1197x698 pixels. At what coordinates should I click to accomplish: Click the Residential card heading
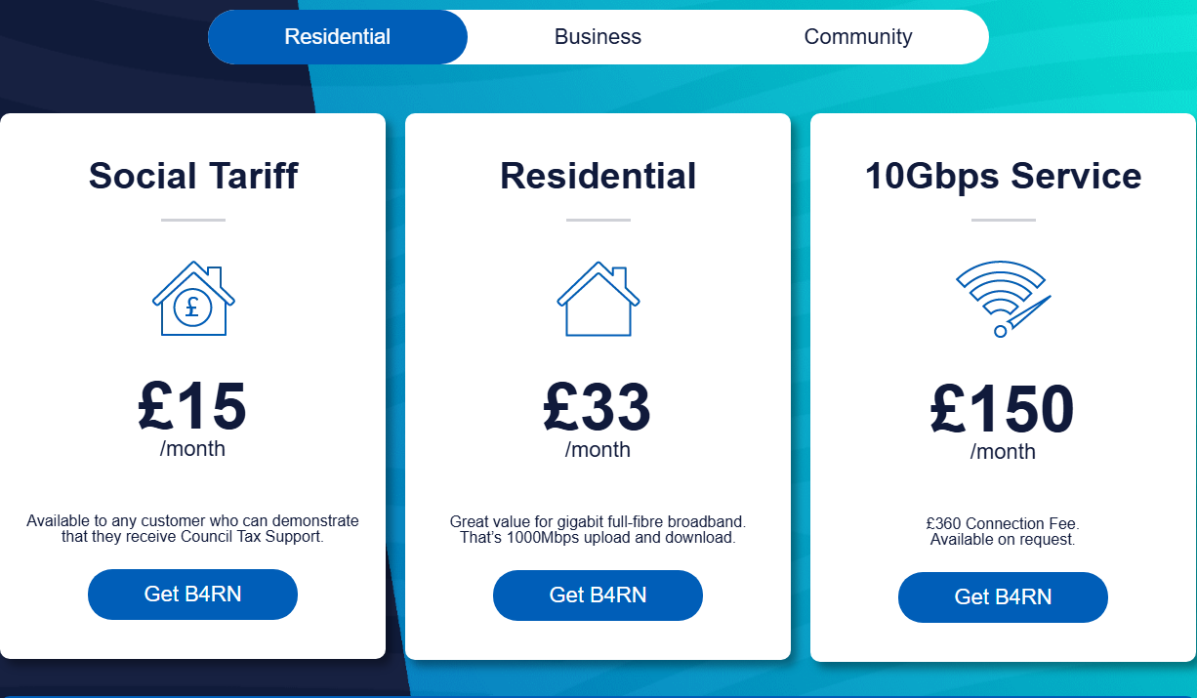(598, 176)
